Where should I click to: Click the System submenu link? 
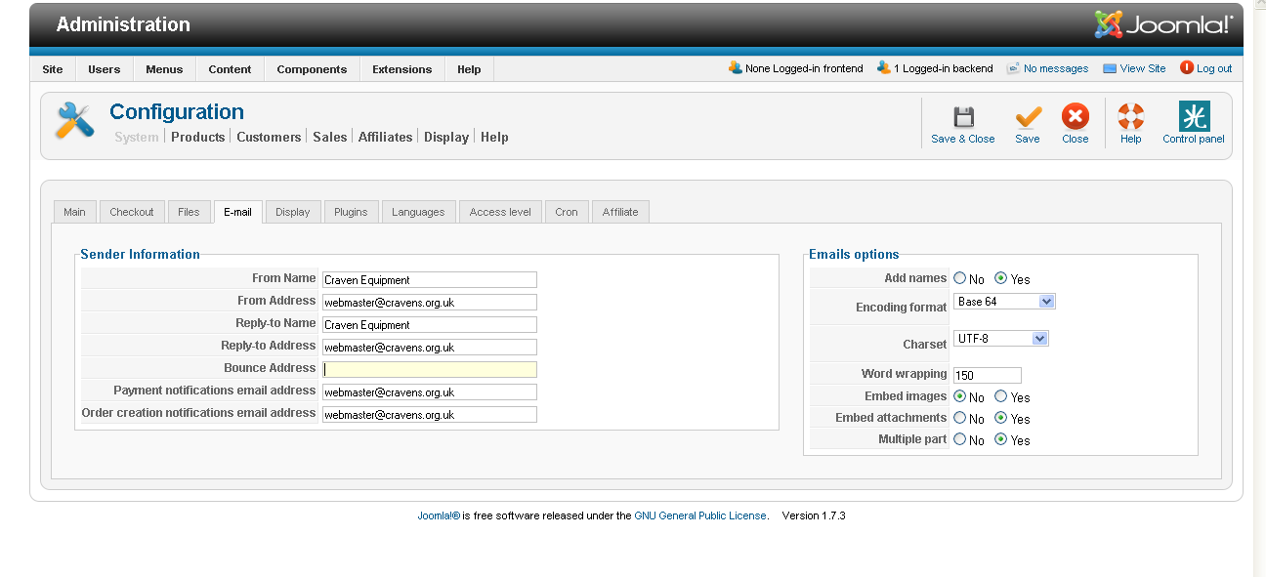137,137
